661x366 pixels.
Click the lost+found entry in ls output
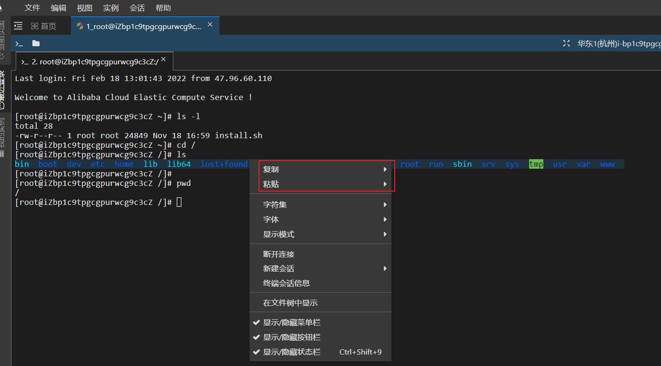pos(224,164)
